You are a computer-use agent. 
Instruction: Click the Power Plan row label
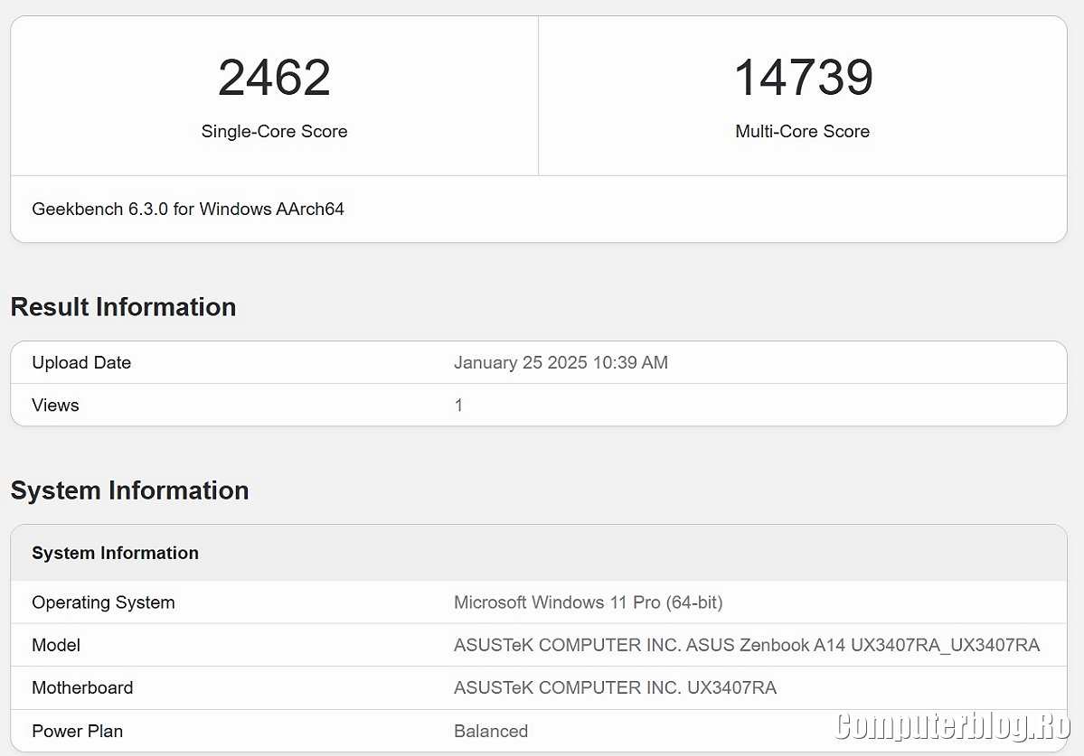tap(77, 731)
